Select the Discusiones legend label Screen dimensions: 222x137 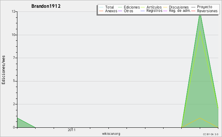[179, 7]
